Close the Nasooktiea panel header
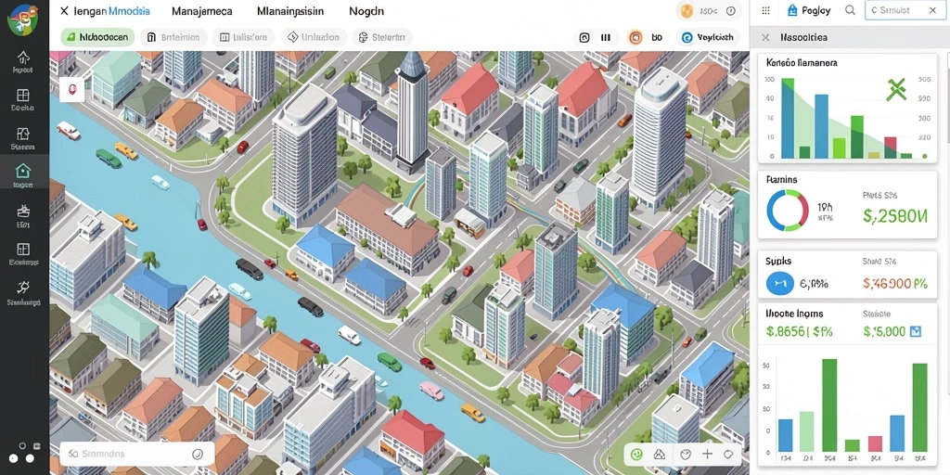Screen dimensions: 950x475 (765, 37)
